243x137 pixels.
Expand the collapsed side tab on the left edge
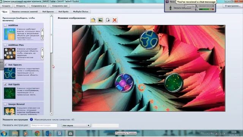pos(2,64)
